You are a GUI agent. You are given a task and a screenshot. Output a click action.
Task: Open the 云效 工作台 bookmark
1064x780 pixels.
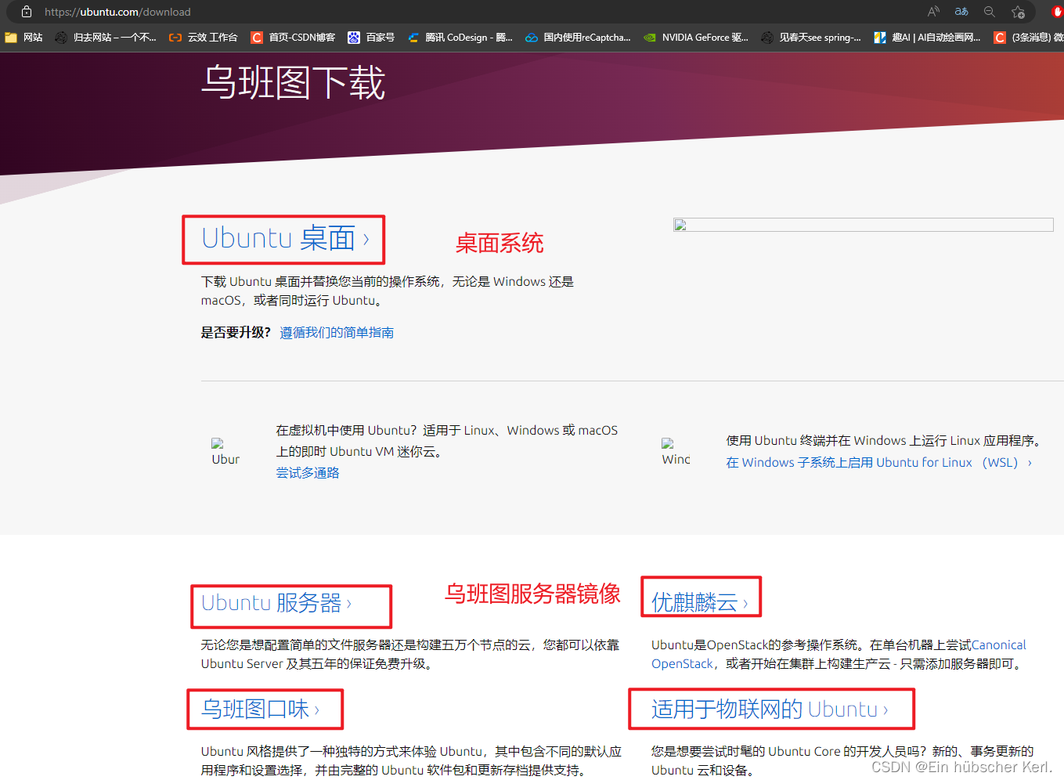click(203, 37)
